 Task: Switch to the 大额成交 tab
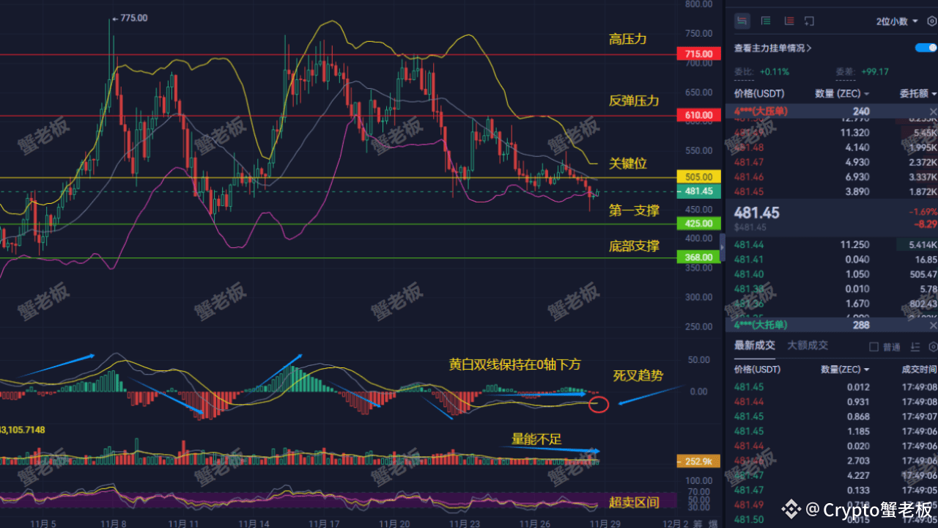[808, 345]
